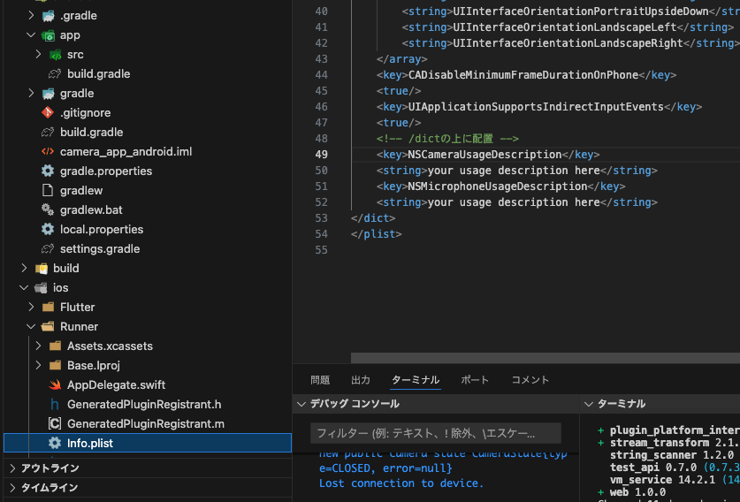The height and width of the screenshot is (502, 740).
Task: Click the gradlew file icon
Action: [48, 190]
